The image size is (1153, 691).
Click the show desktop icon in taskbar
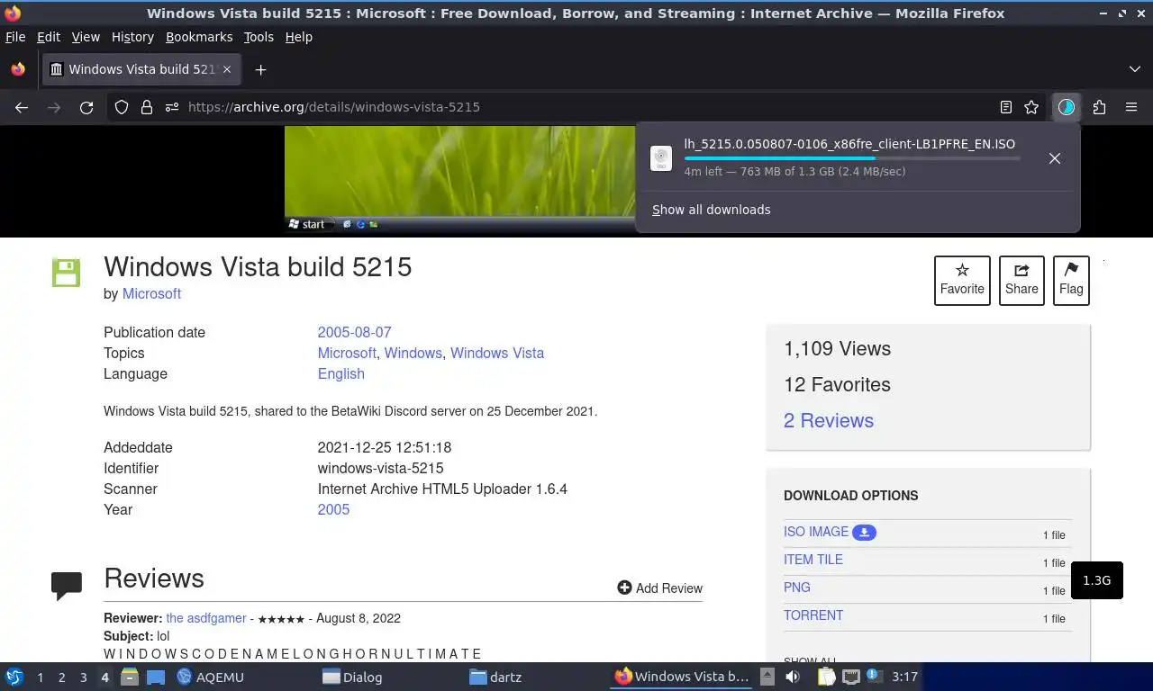[155, 677]
